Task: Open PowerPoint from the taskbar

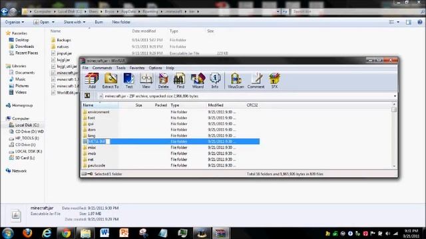Action: (124, 233)
